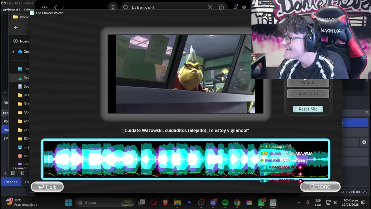The image size is (371, 209).
Task: Open Opera from the taskbar
Action: click(x=154, y=203)
